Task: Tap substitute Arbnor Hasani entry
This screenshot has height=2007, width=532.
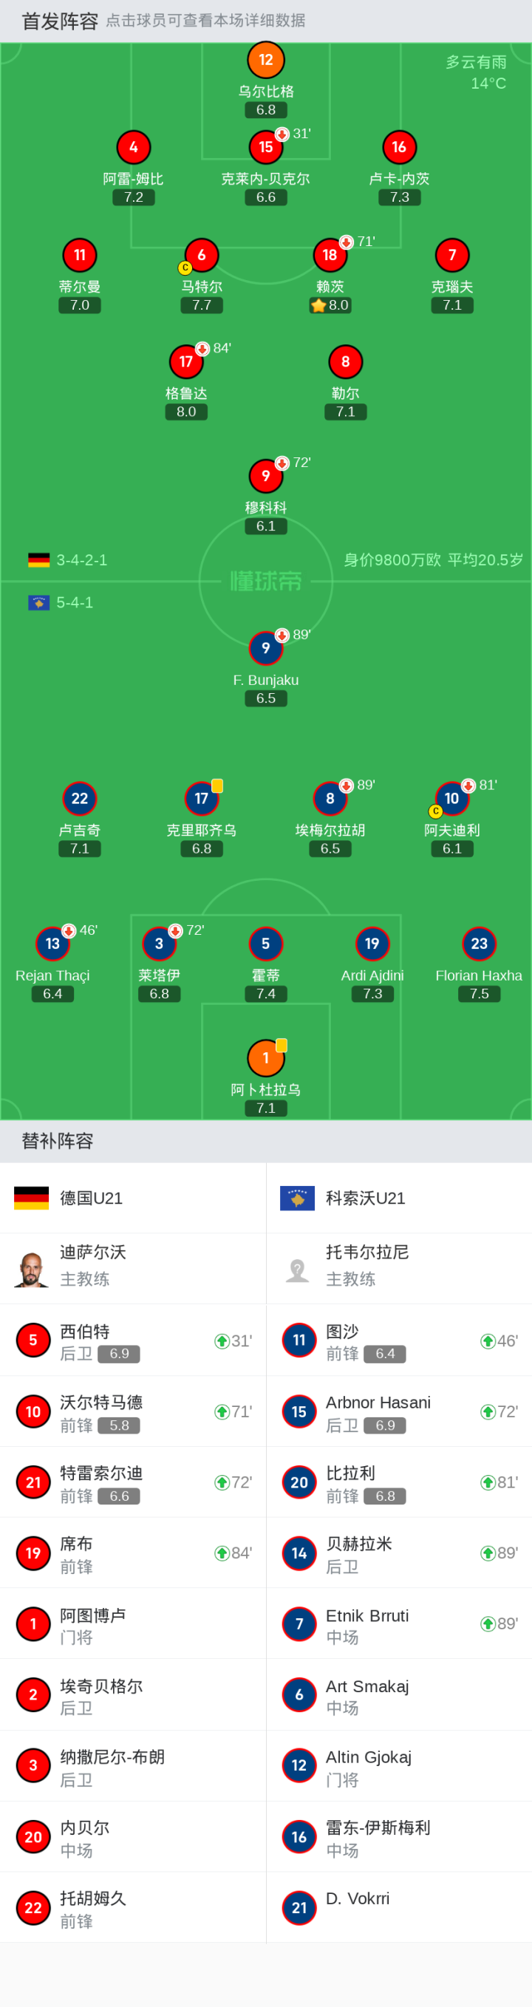Action: pyautogui.click(x=399, y=1411)
